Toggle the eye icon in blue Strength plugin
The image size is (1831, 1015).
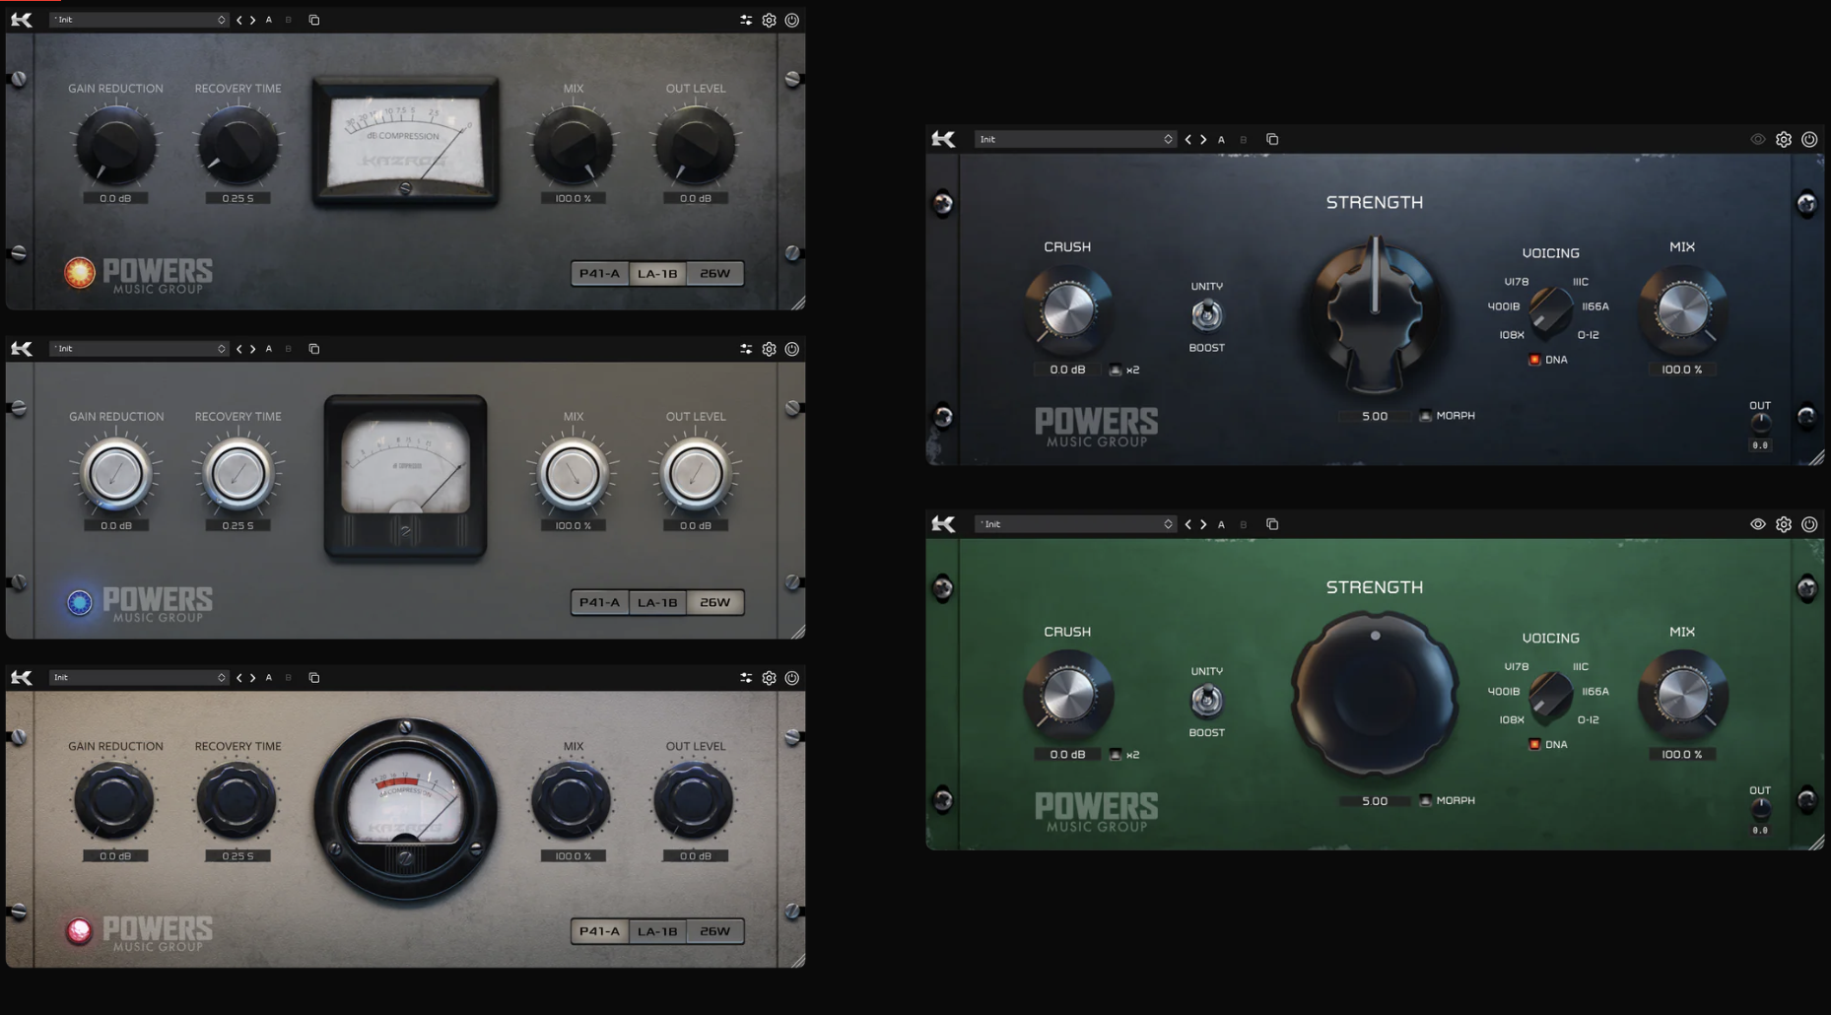1758,140
